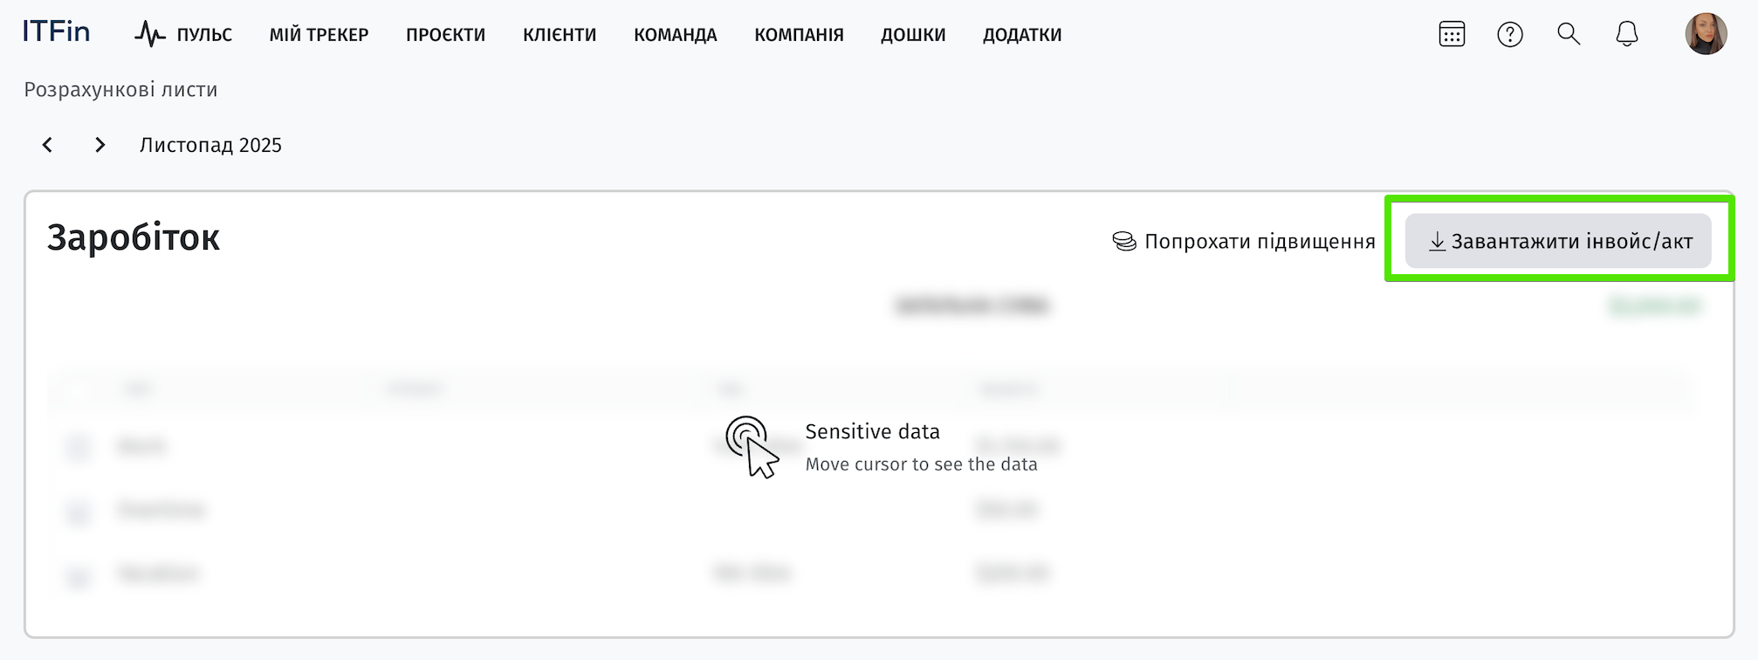
Task: Click Попрохати підвищення link
Action: point(1244,242)
